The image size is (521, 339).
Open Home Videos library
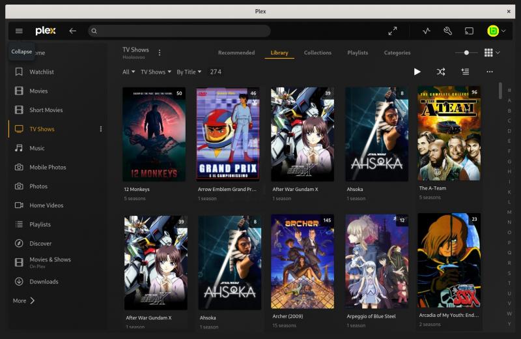coord(46,205)
